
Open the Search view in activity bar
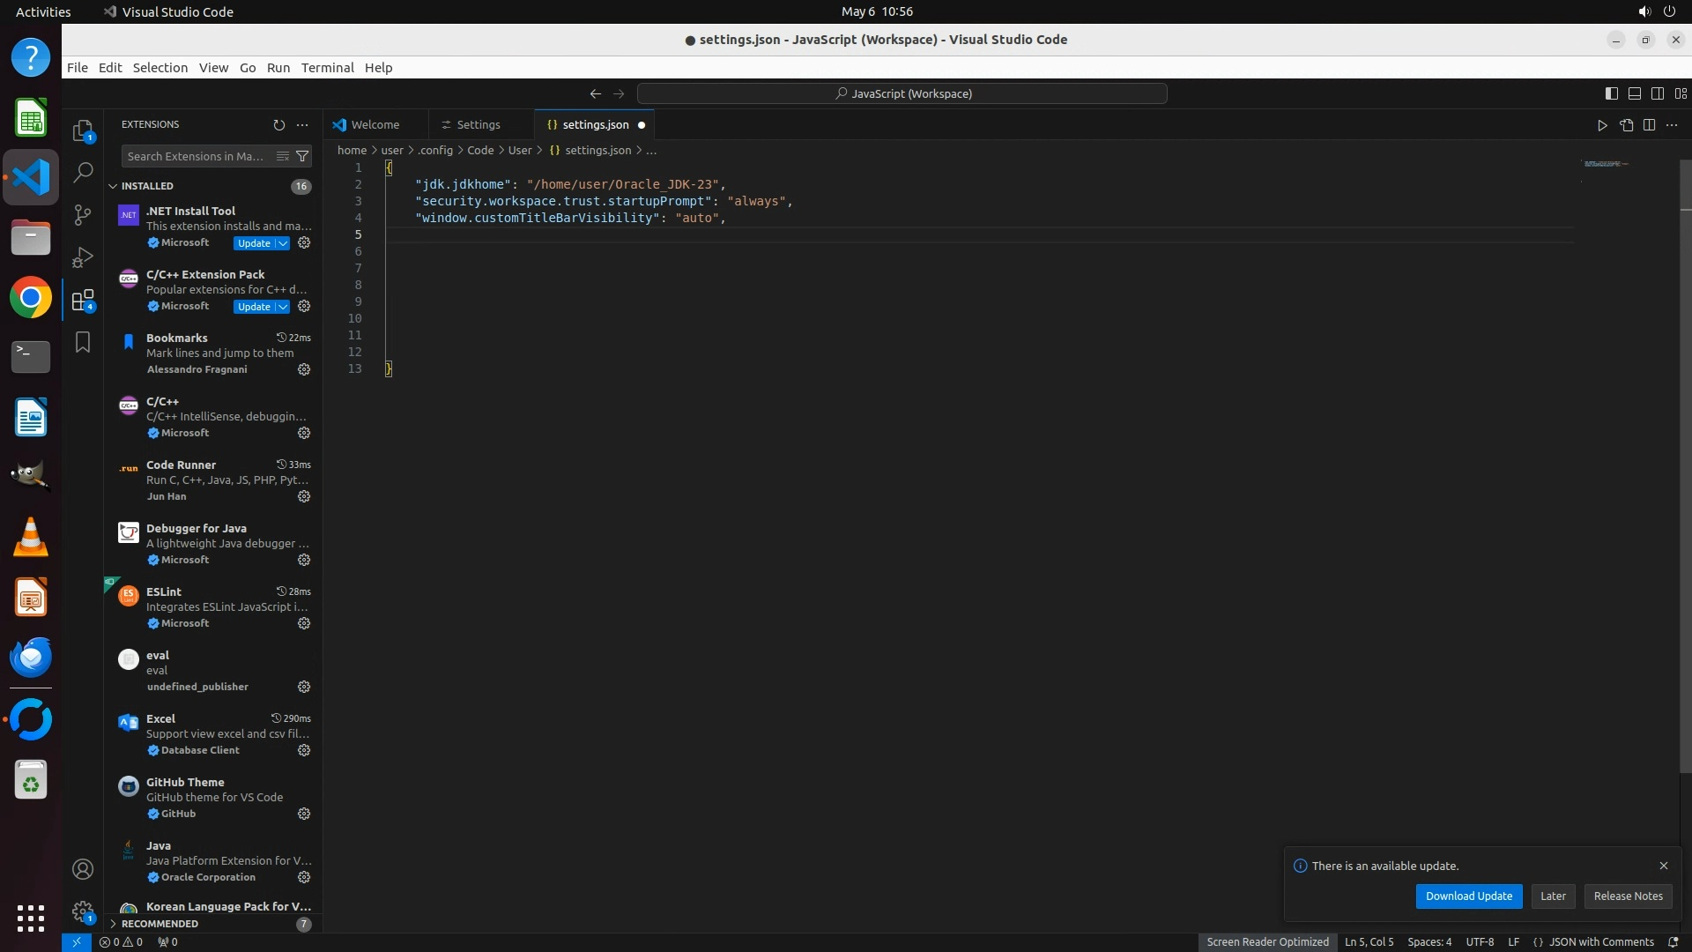[x=83, y=173]
